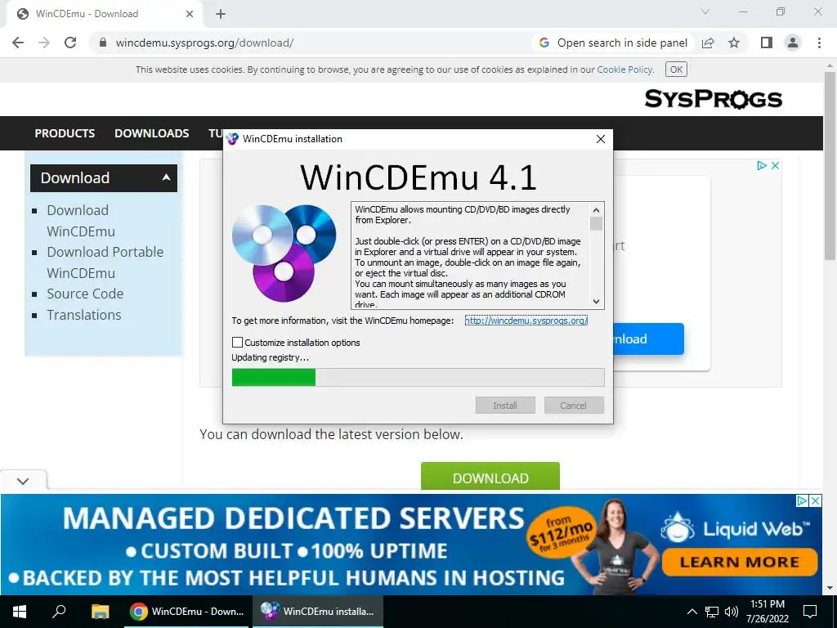Open the Chrome profile avatar
Screen dimensions: 837x628
793,43
